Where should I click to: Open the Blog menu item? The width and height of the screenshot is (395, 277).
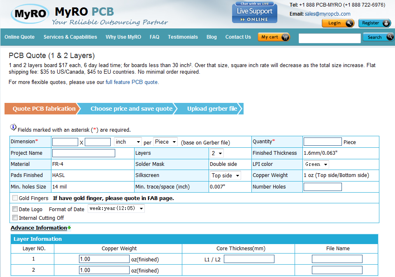(211, 37)
